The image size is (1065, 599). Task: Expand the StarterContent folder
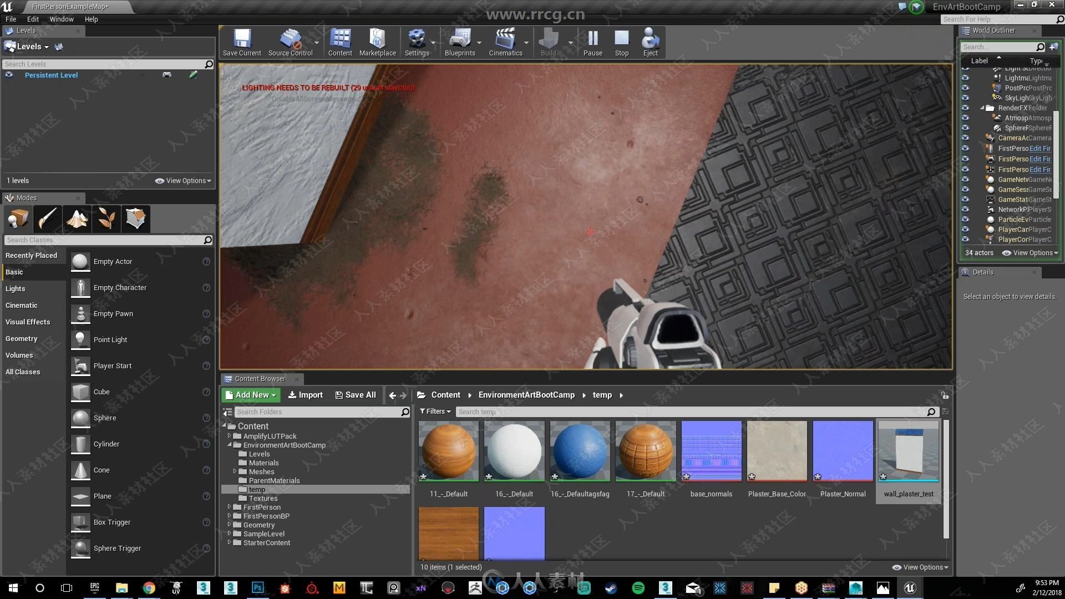point(229,542)
